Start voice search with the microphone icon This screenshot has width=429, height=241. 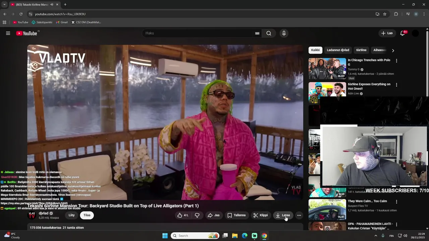284,33
